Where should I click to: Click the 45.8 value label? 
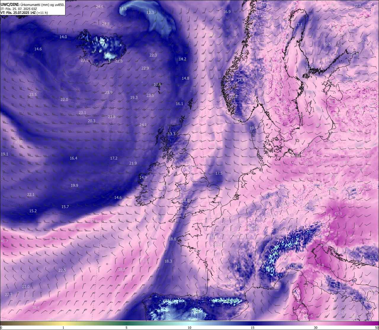[320, 265]
